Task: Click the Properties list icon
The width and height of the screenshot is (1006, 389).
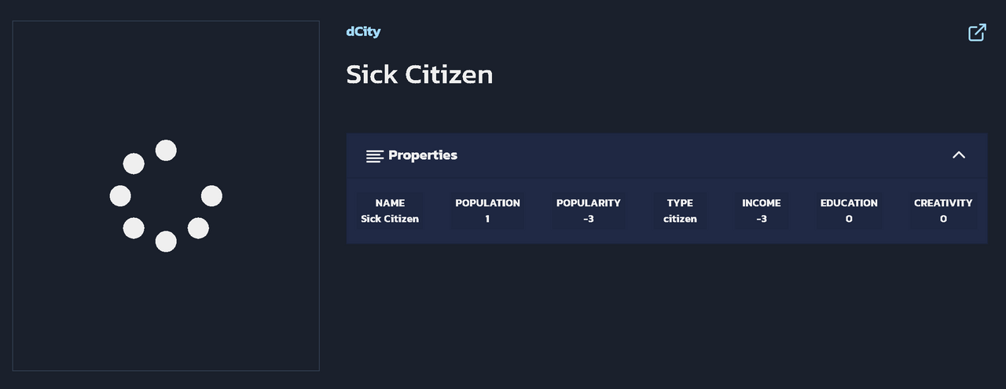Action: coord(375,156)
